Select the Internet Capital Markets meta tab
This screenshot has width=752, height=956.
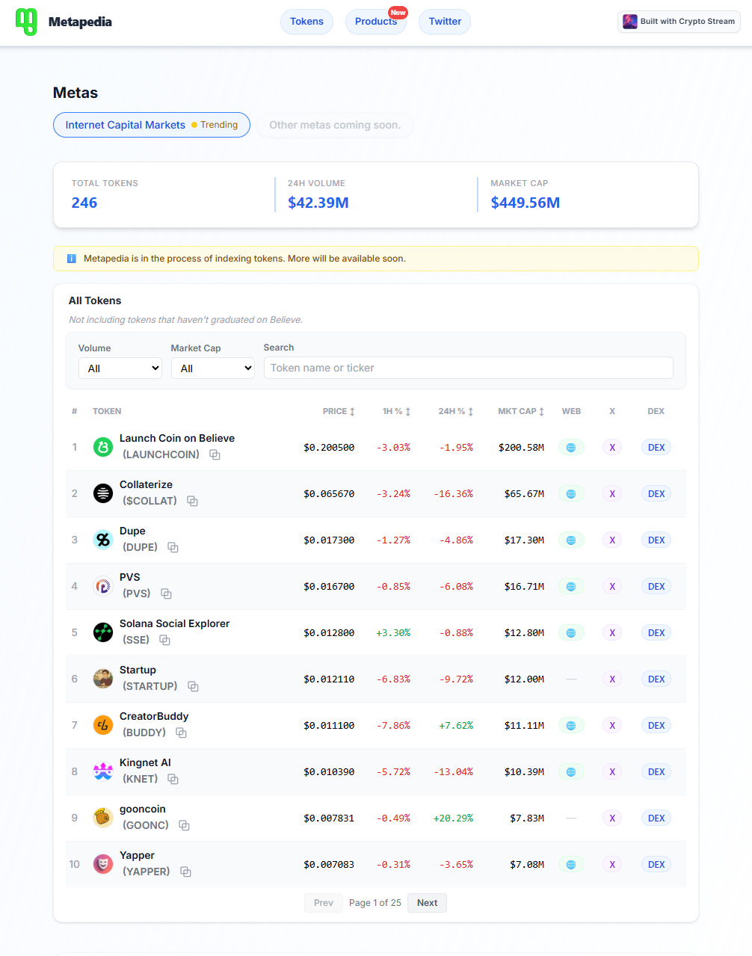[x=152, y=125]
